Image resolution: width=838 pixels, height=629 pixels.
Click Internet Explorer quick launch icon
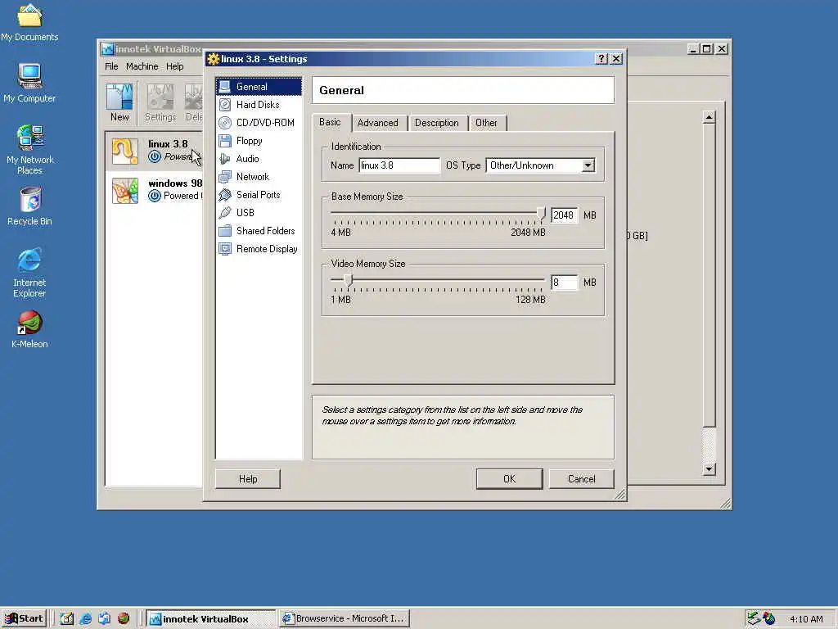point(85,619)
